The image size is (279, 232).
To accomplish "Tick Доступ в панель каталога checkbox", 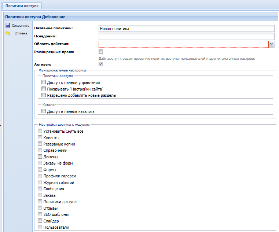I will click(x=44, y=111).
